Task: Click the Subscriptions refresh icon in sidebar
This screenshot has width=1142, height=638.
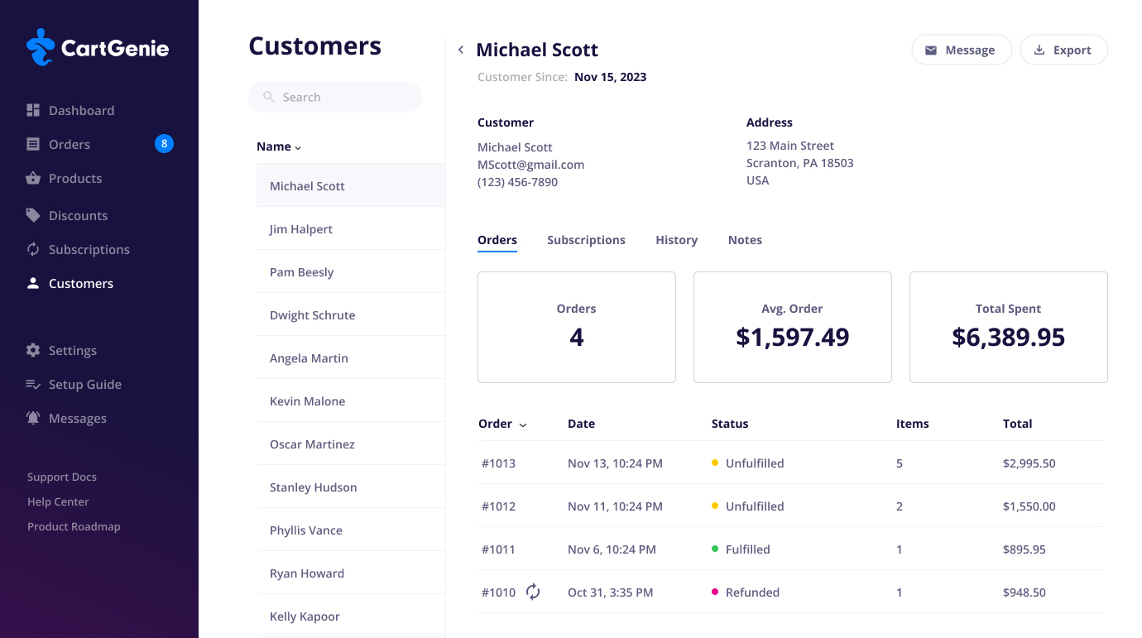Action: (x=33, y=249)
